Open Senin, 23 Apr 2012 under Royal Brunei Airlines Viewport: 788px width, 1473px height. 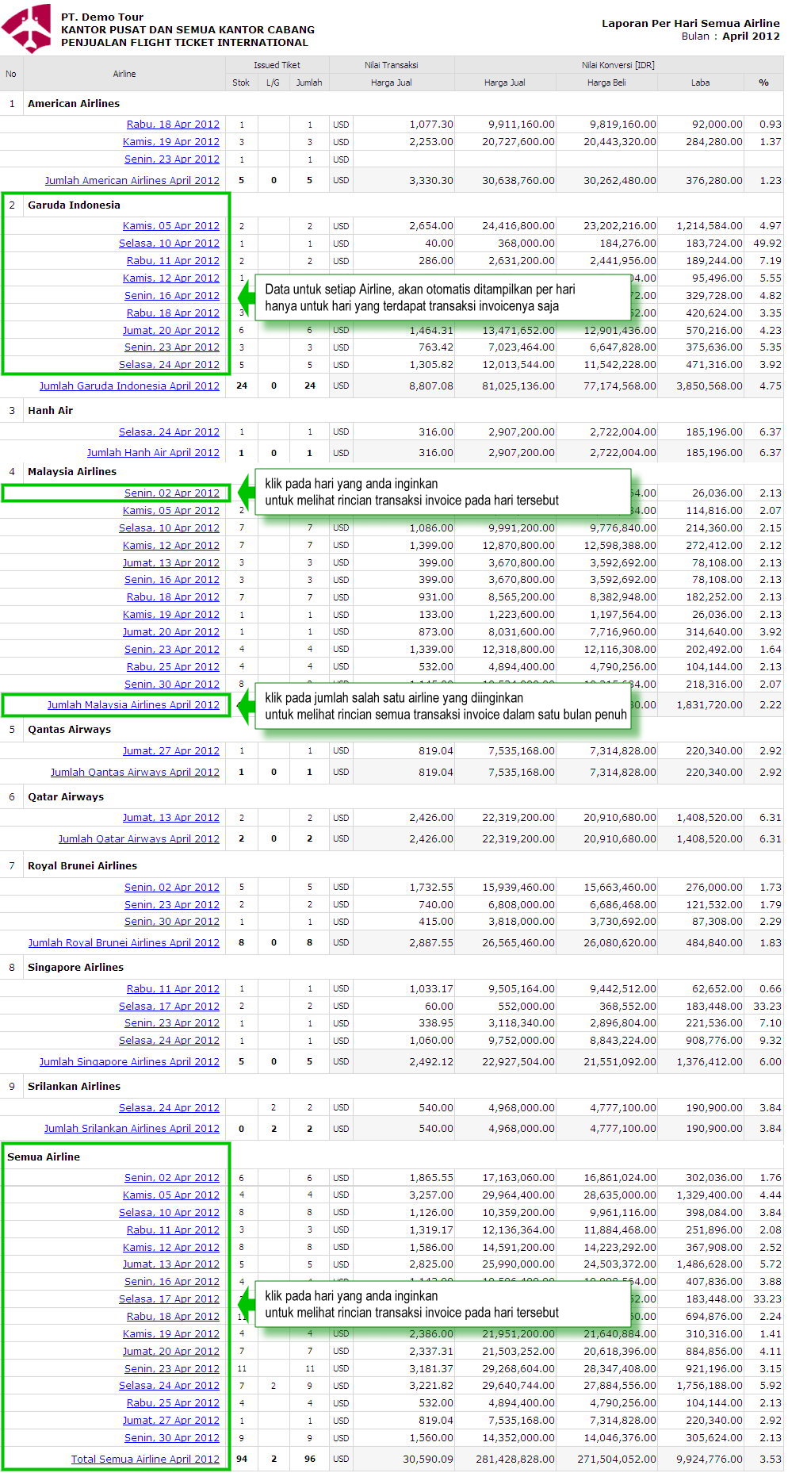tap(172, 905)
